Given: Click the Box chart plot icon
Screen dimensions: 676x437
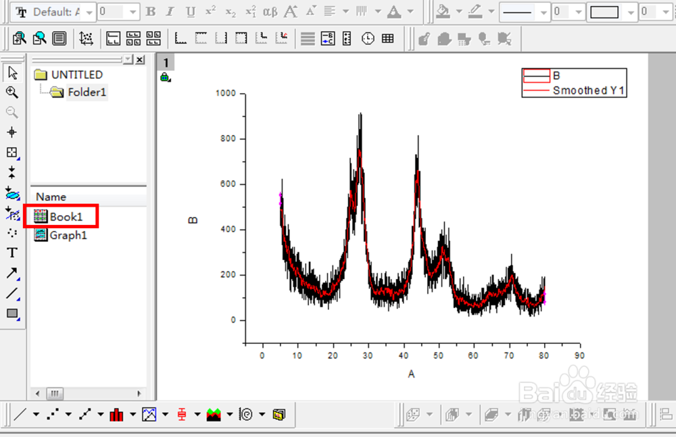Looking at the screenshot, I should click(x=182, y=415).
